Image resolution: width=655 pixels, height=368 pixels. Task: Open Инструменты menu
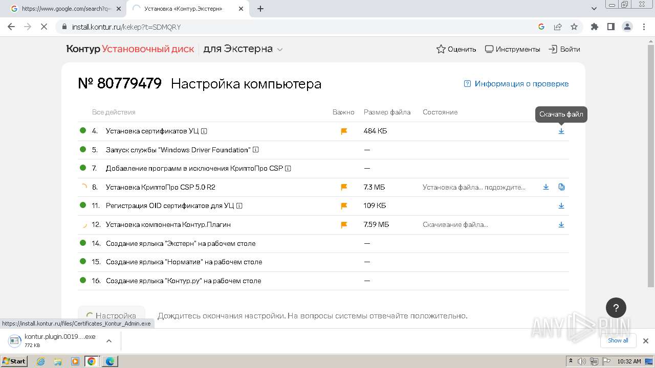click(512, 49)
